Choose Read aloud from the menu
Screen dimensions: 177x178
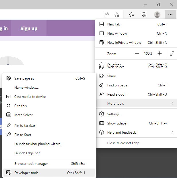pos(136,94)
